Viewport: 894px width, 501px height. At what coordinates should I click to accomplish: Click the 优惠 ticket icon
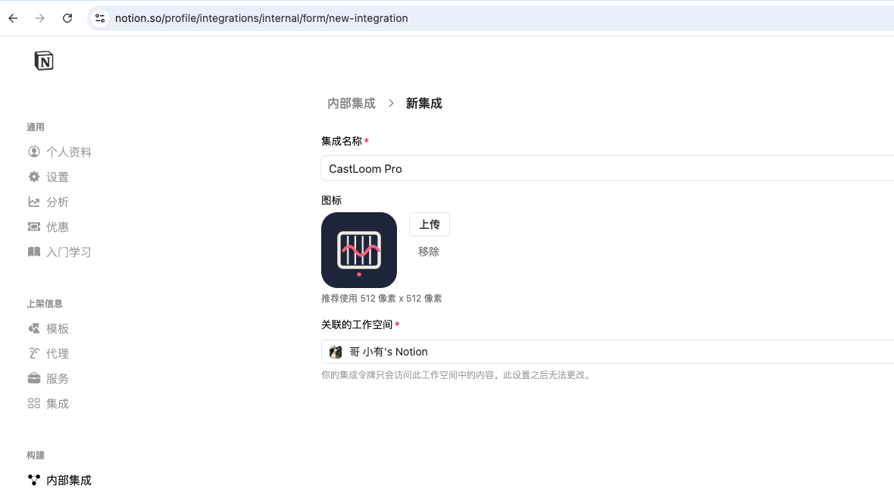point(34,227)
